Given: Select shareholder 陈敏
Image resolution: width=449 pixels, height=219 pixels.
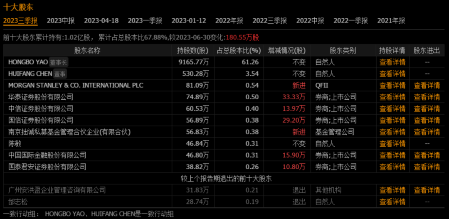Looking at the screenshot, I should tap(15, 144).
